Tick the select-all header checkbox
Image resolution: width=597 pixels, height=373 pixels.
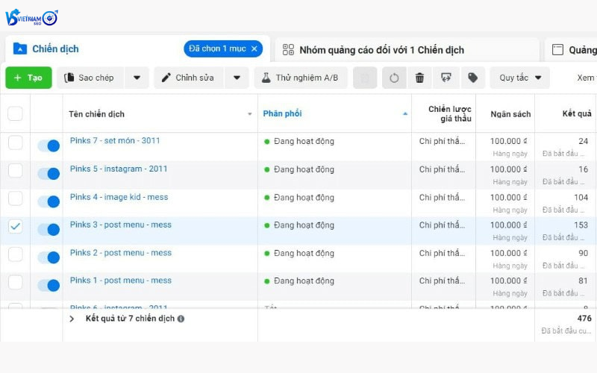click(15, 113)
